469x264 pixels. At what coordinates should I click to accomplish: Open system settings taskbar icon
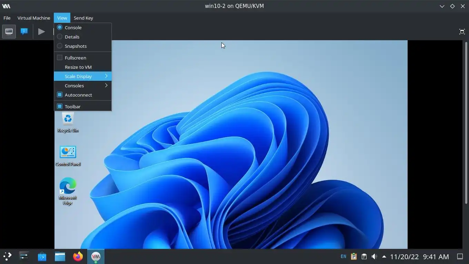tap(24, 256)
